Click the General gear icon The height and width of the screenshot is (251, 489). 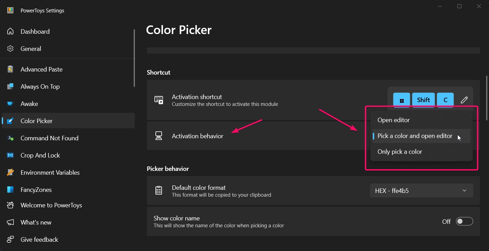click(x=10, y=48)
